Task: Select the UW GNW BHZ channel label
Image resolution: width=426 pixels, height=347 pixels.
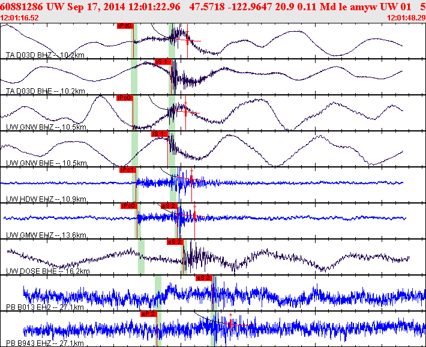Action: coord(46,127)
